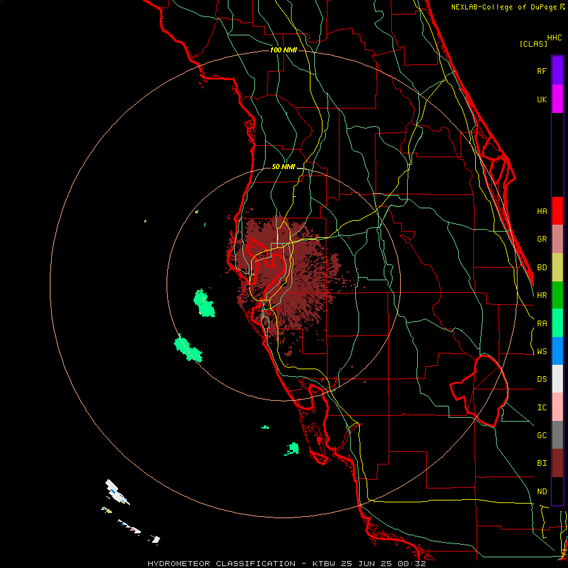Screen dimensions: 568x568
Task: Click the "WS" legend label
Action: tap(541, 352)
